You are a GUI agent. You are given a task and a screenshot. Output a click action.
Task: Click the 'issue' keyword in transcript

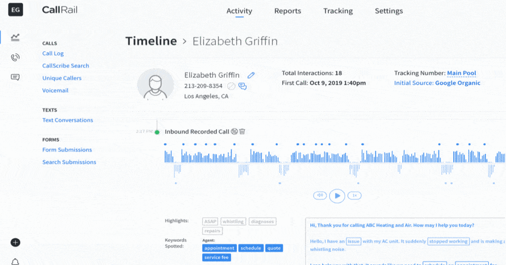pos(353,241)
